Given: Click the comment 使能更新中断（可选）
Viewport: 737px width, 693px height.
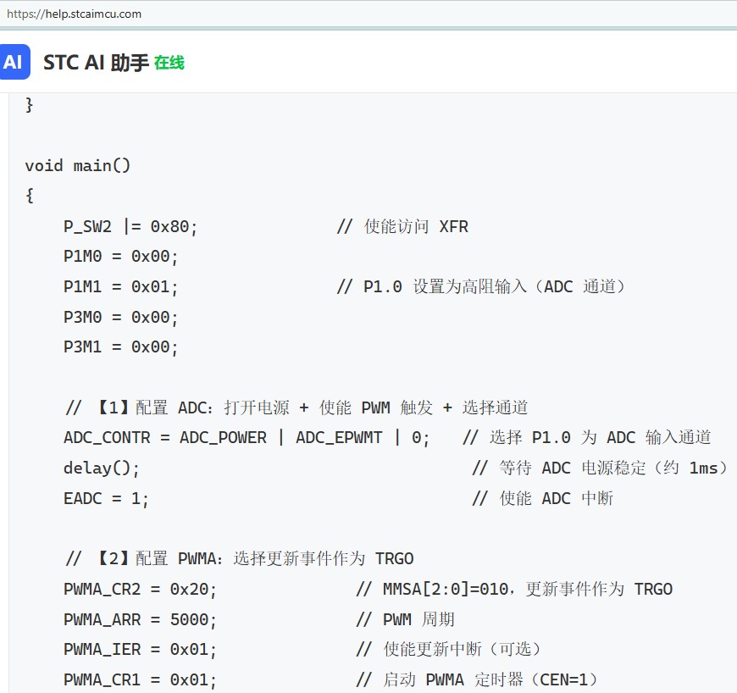Looking at the screenshot, I should [x=449, y=650].
